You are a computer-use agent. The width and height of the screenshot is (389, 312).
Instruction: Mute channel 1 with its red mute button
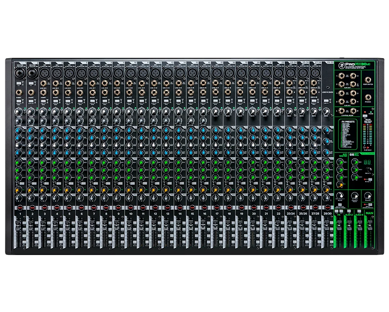20,207
